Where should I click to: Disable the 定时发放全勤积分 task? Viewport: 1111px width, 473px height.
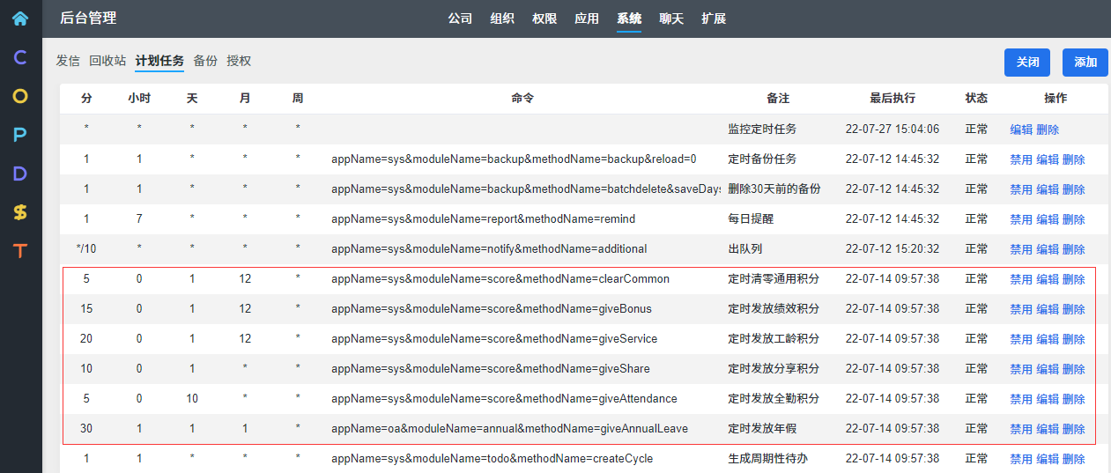(1021, 399)
